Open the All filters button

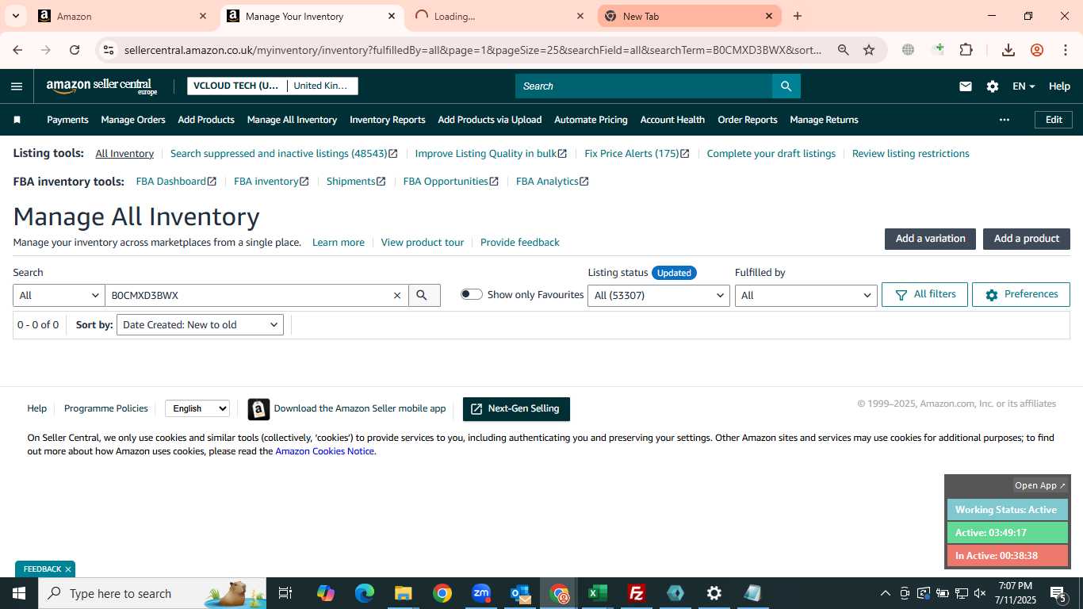pos(924,294)
